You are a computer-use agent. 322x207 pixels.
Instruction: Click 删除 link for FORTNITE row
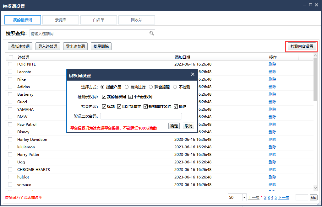272,64
